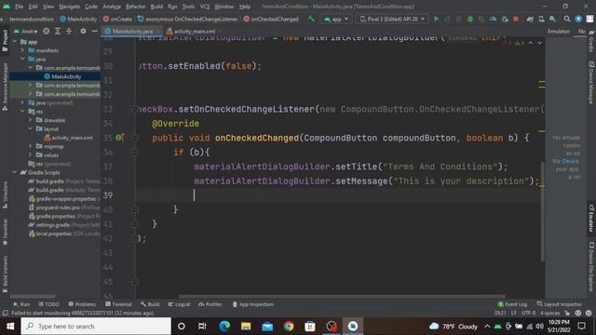Open the Profile app gauge icon

coord(493,19)
